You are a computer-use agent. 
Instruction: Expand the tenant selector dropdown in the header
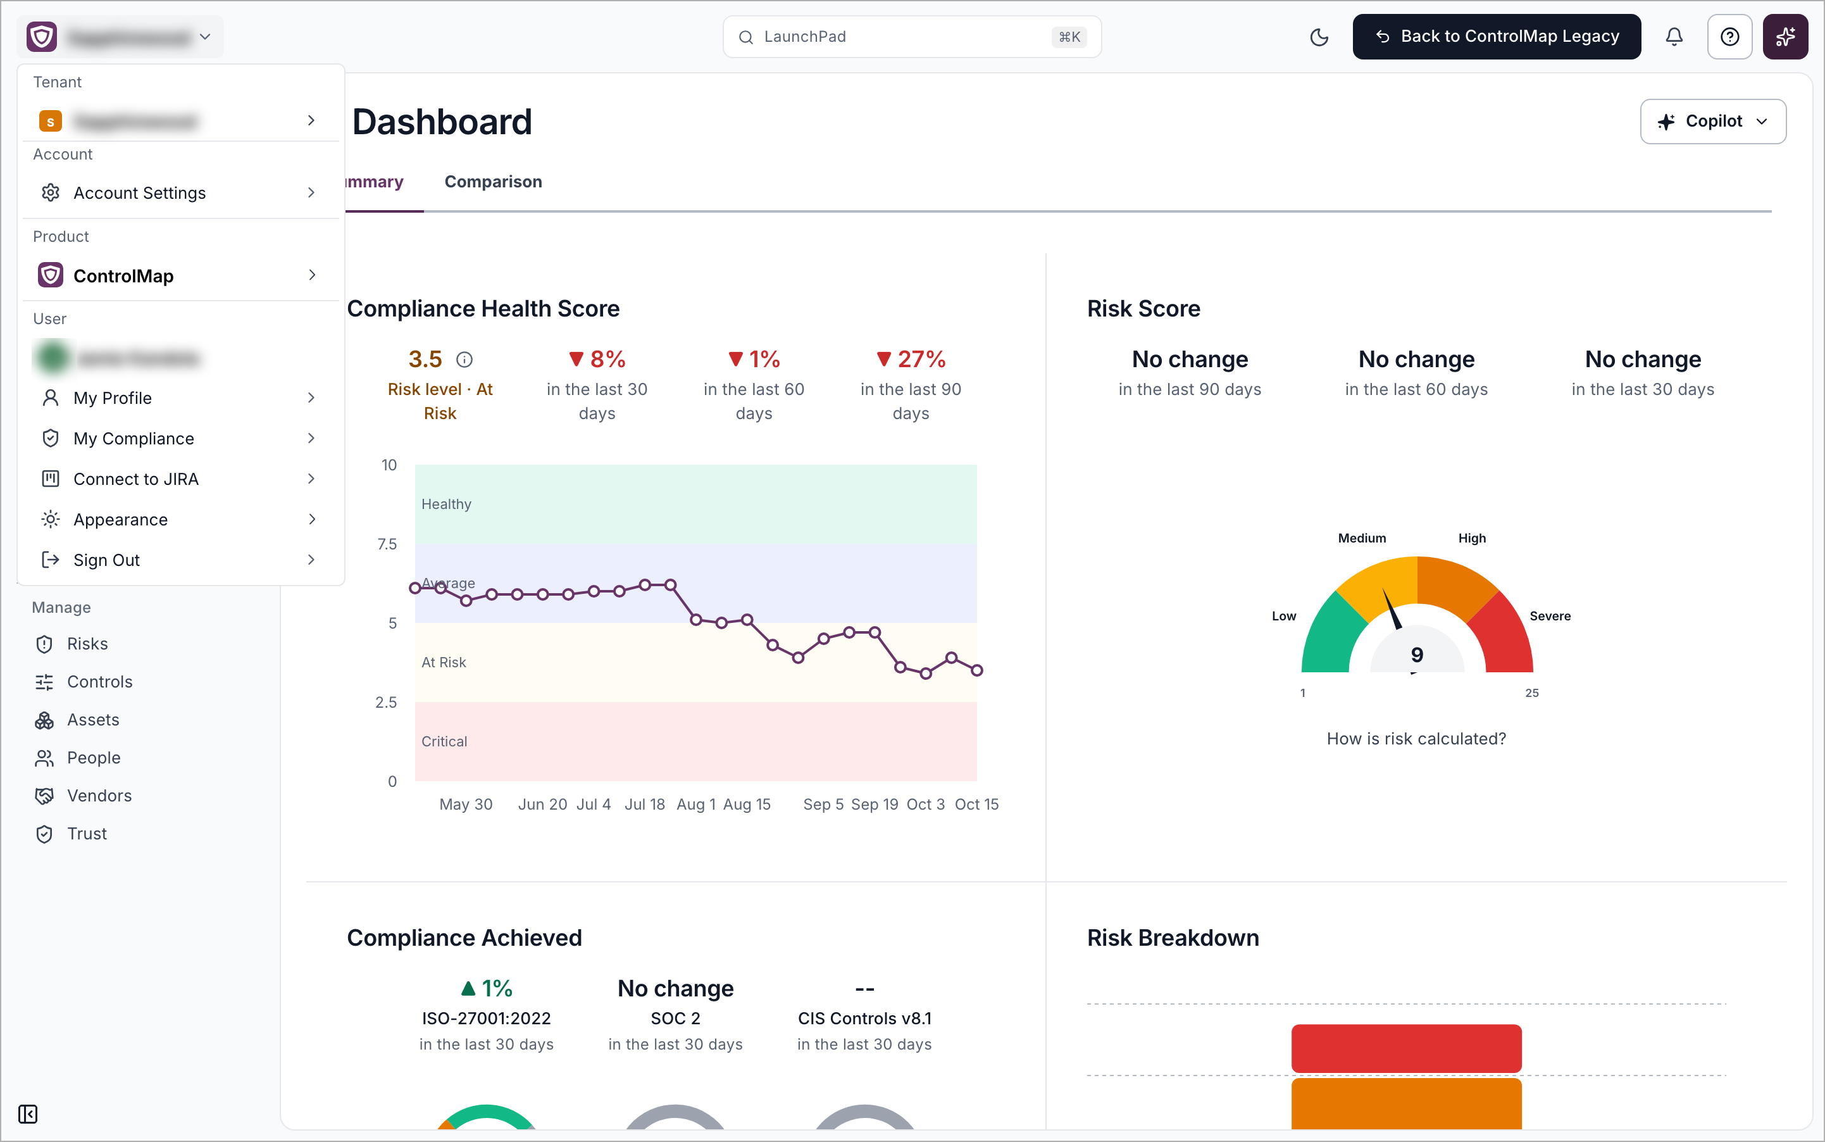pyautogui.click(x=121, y=37)
